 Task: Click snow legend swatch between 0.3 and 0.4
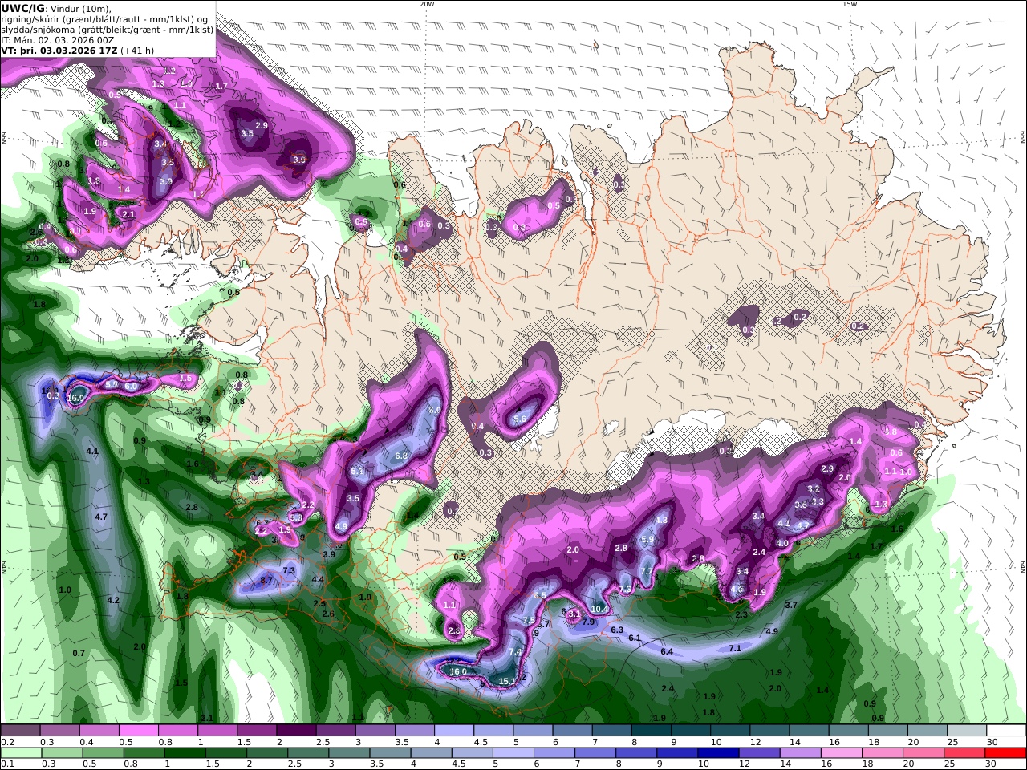(59, 730)
